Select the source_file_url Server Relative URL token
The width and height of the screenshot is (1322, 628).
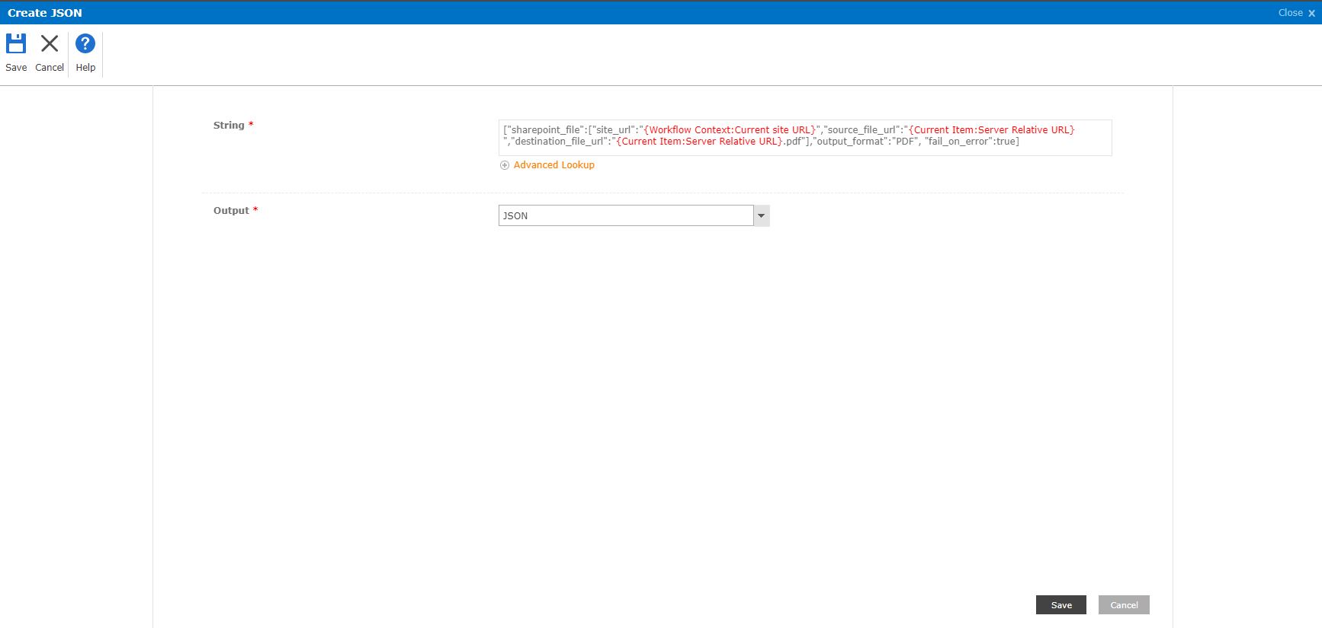(991, 130)
